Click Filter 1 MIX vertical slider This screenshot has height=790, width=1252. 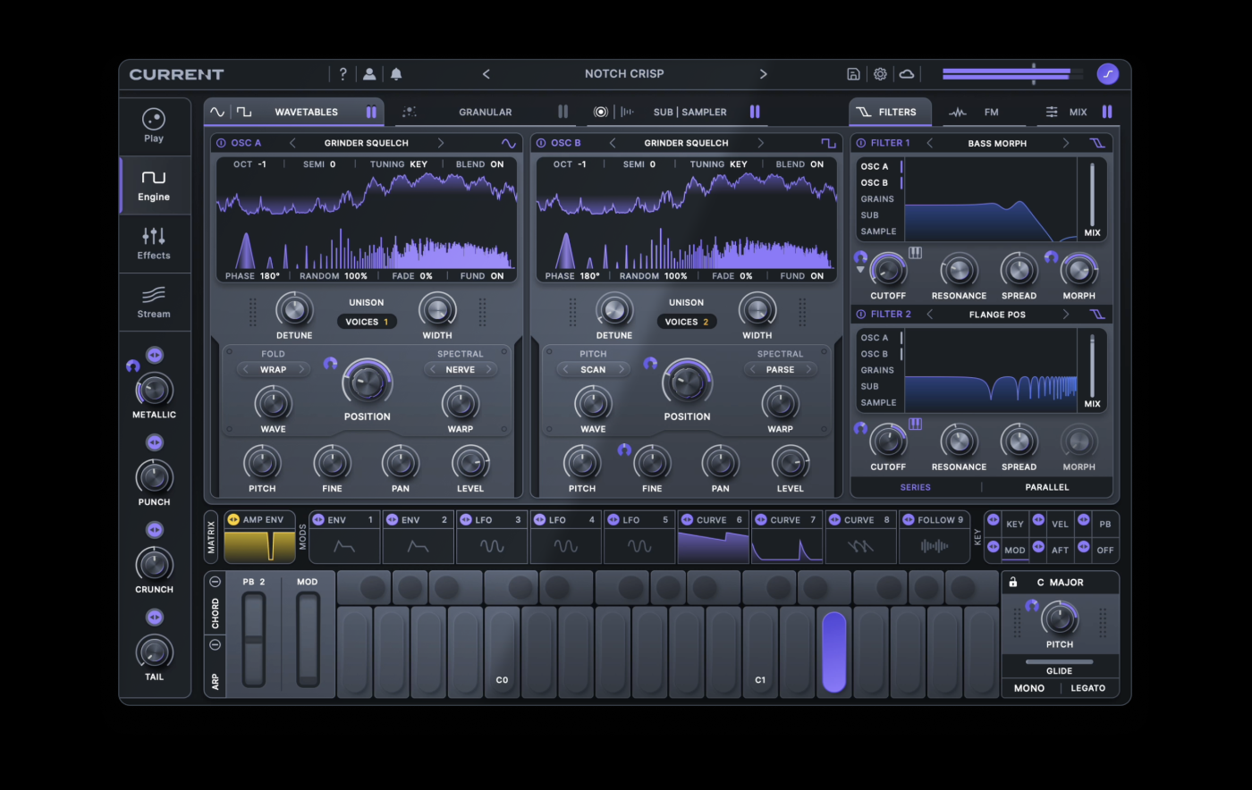pyautogui.click(x=1092, y=194)
